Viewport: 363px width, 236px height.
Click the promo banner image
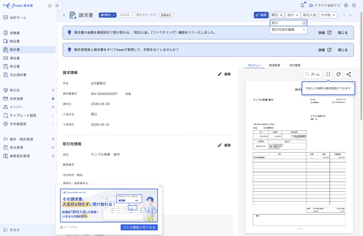point(109,206)
